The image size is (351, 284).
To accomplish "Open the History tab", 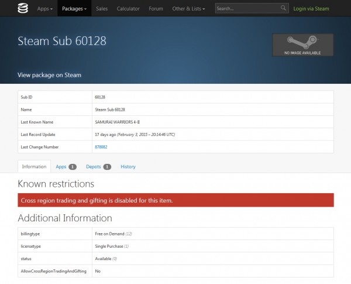I will [x=128, y=166].
